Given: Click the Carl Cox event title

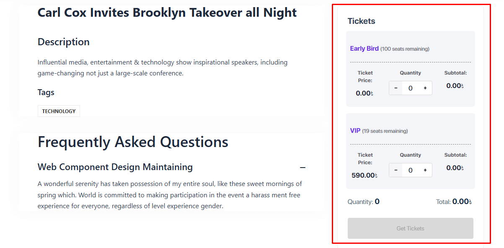Looking at the screenshot, I should 167,13.
